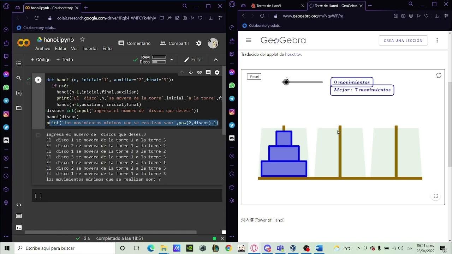
Task: Open Colab command palette icon
Action: click(19, 216)
